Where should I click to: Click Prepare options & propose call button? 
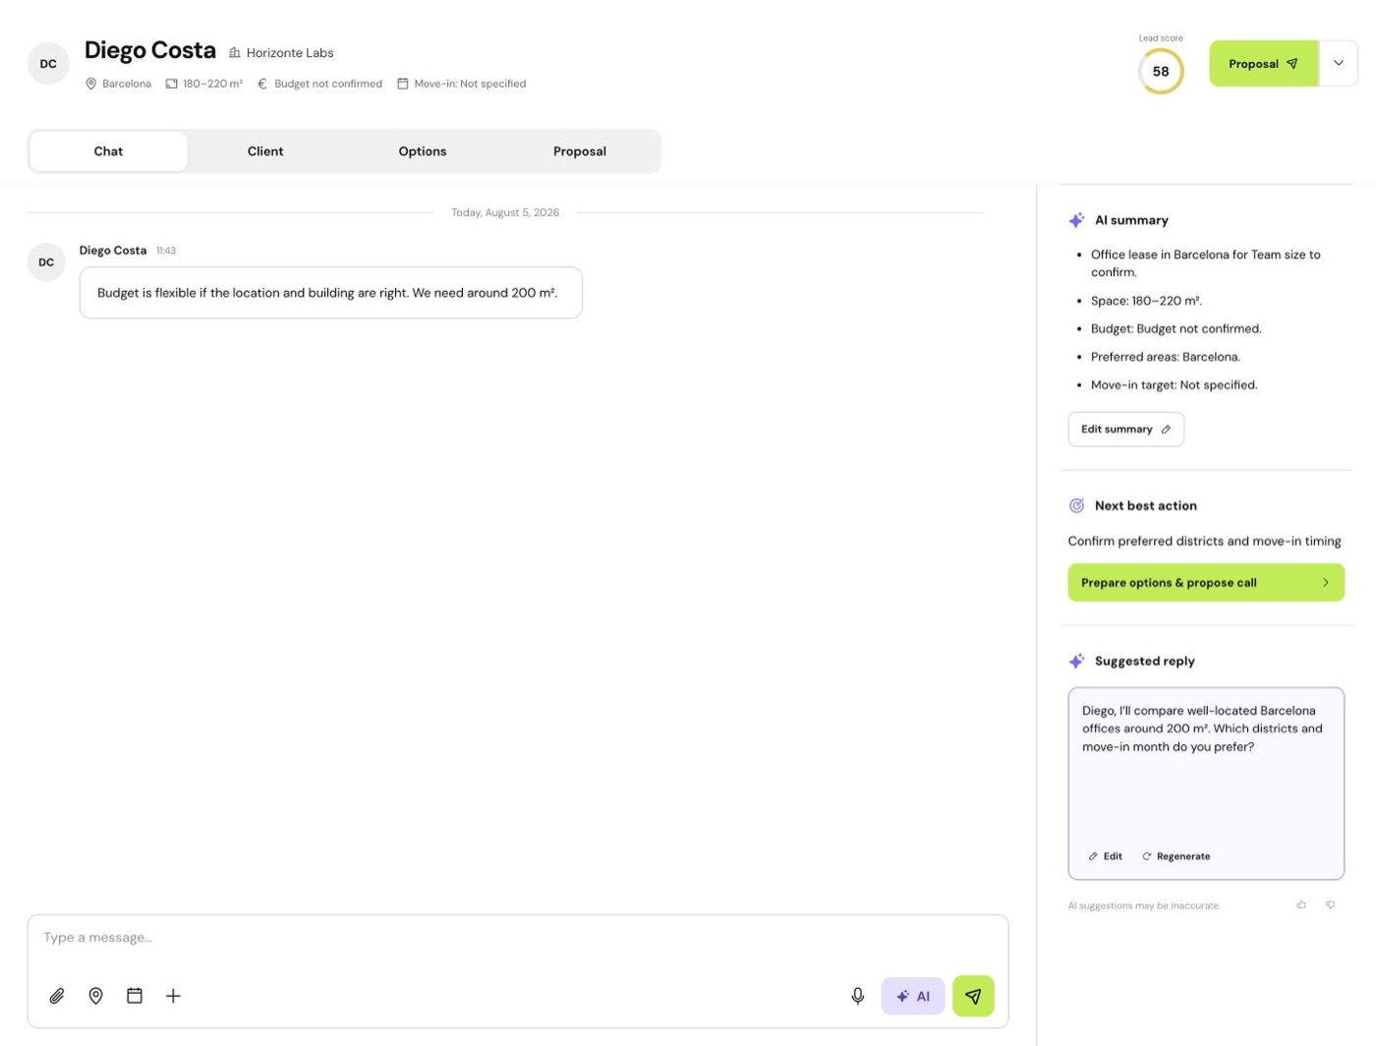click(x=1206, y=582)
